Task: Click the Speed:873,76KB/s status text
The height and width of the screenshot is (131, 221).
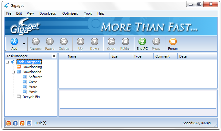Action: click(197, 123)
